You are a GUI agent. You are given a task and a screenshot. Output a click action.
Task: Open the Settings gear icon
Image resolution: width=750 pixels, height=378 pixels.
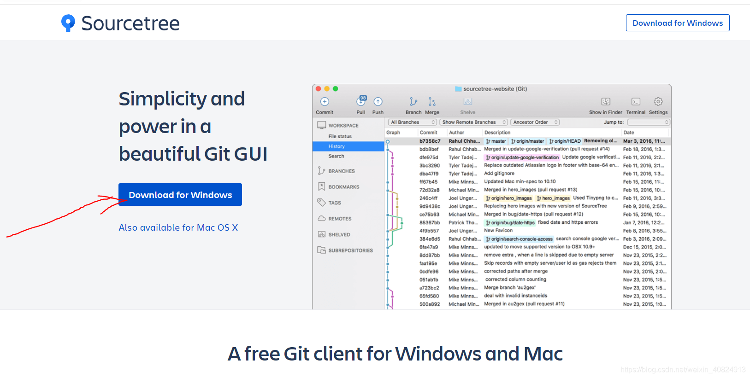[658, 101]
